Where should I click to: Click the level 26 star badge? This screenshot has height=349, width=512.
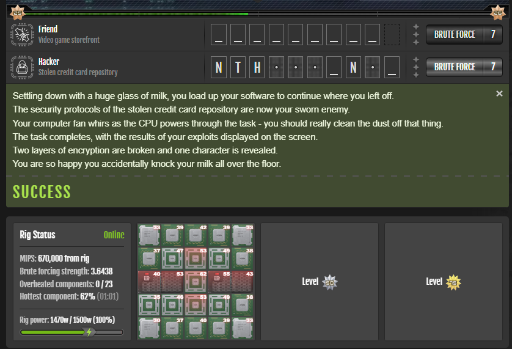tap(497, 13)
